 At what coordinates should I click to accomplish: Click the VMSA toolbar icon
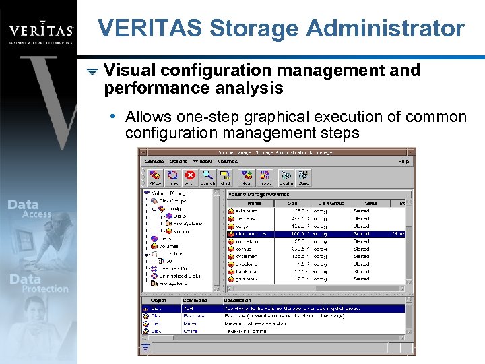[x=155, y=178]
